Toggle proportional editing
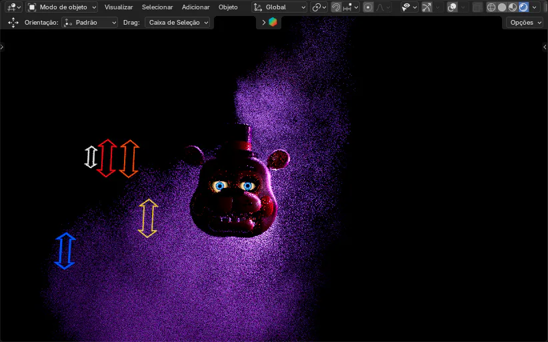The image size is (548, 342). [x=368, y=7]
